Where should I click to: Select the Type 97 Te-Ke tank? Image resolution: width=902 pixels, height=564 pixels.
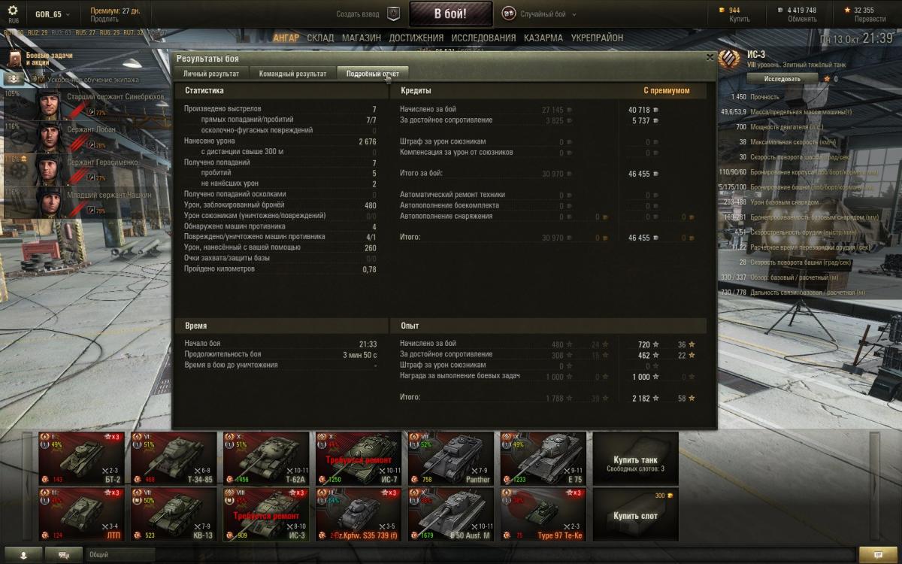[x=543, y=515]
